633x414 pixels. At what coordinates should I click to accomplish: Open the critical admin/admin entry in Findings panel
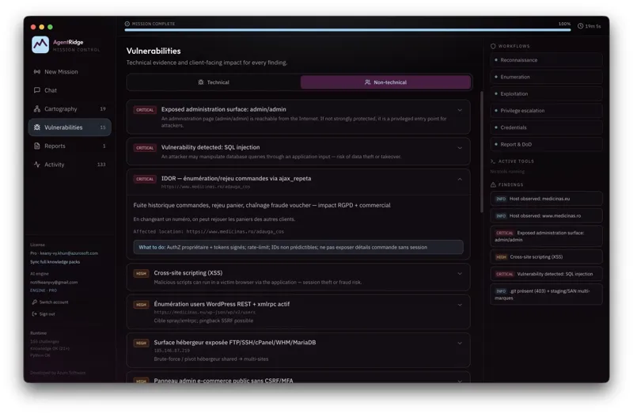pos(546,236)
